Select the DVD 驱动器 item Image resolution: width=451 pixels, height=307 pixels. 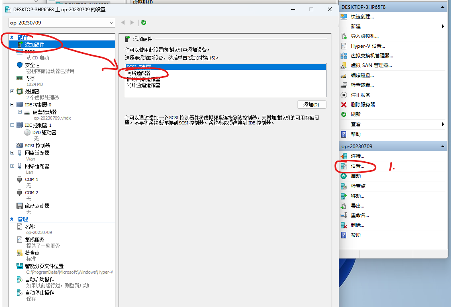point(44,132)
